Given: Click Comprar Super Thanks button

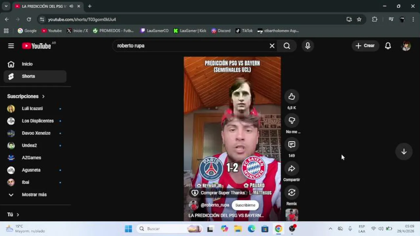Looking at the screenshot, I should 219,193.
